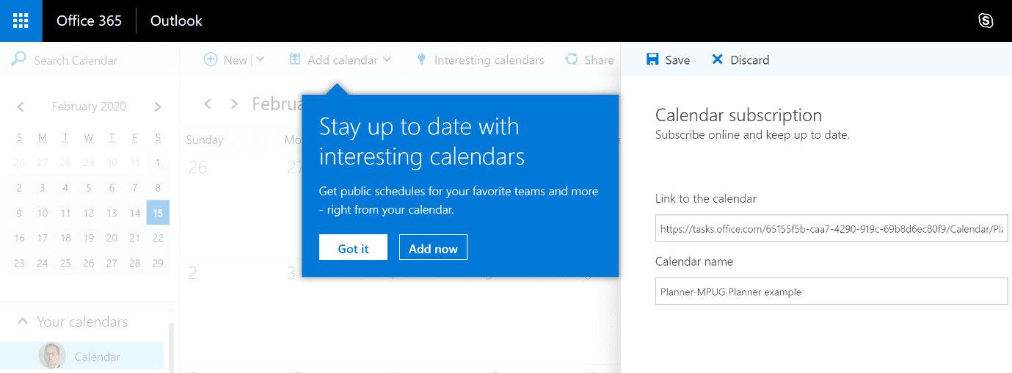Screen dimensions: 1012x373
Task: Discard the calendar subscription
Action: [x=740, y=60]
